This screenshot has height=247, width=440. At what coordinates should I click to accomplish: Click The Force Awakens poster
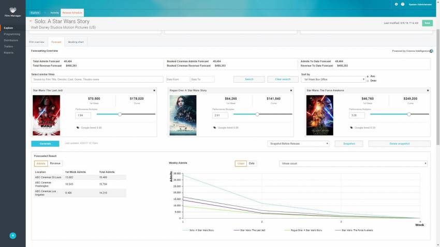click(319, 115)
